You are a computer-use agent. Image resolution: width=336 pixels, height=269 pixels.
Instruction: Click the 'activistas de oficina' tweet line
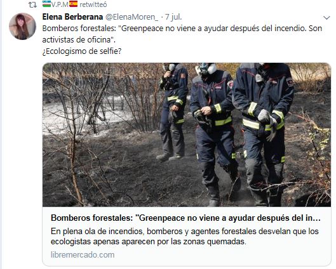coord(79,40)
